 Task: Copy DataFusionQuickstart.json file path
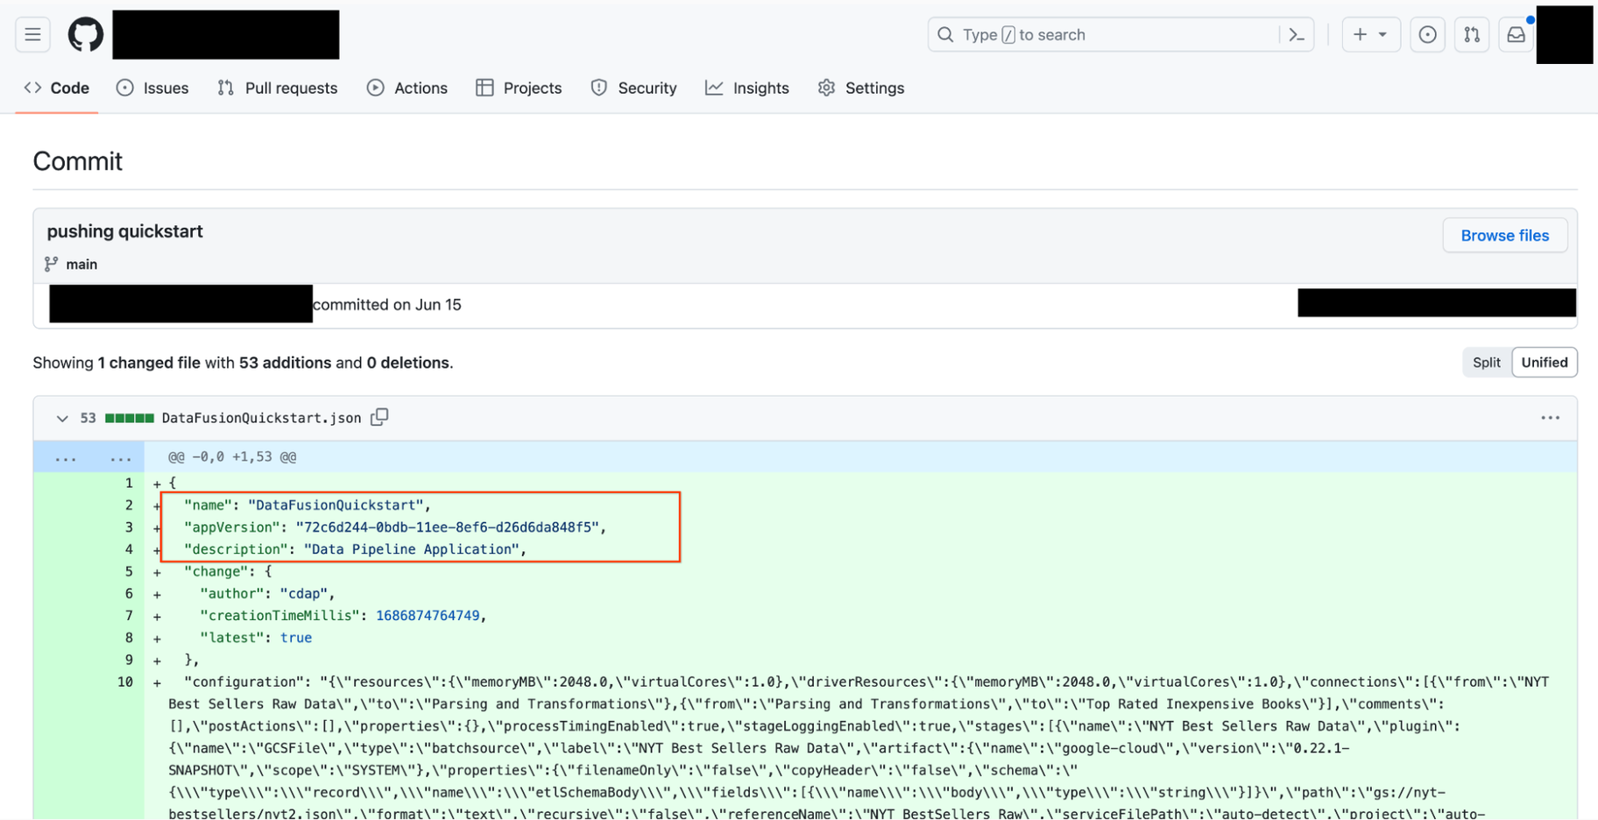379,417
